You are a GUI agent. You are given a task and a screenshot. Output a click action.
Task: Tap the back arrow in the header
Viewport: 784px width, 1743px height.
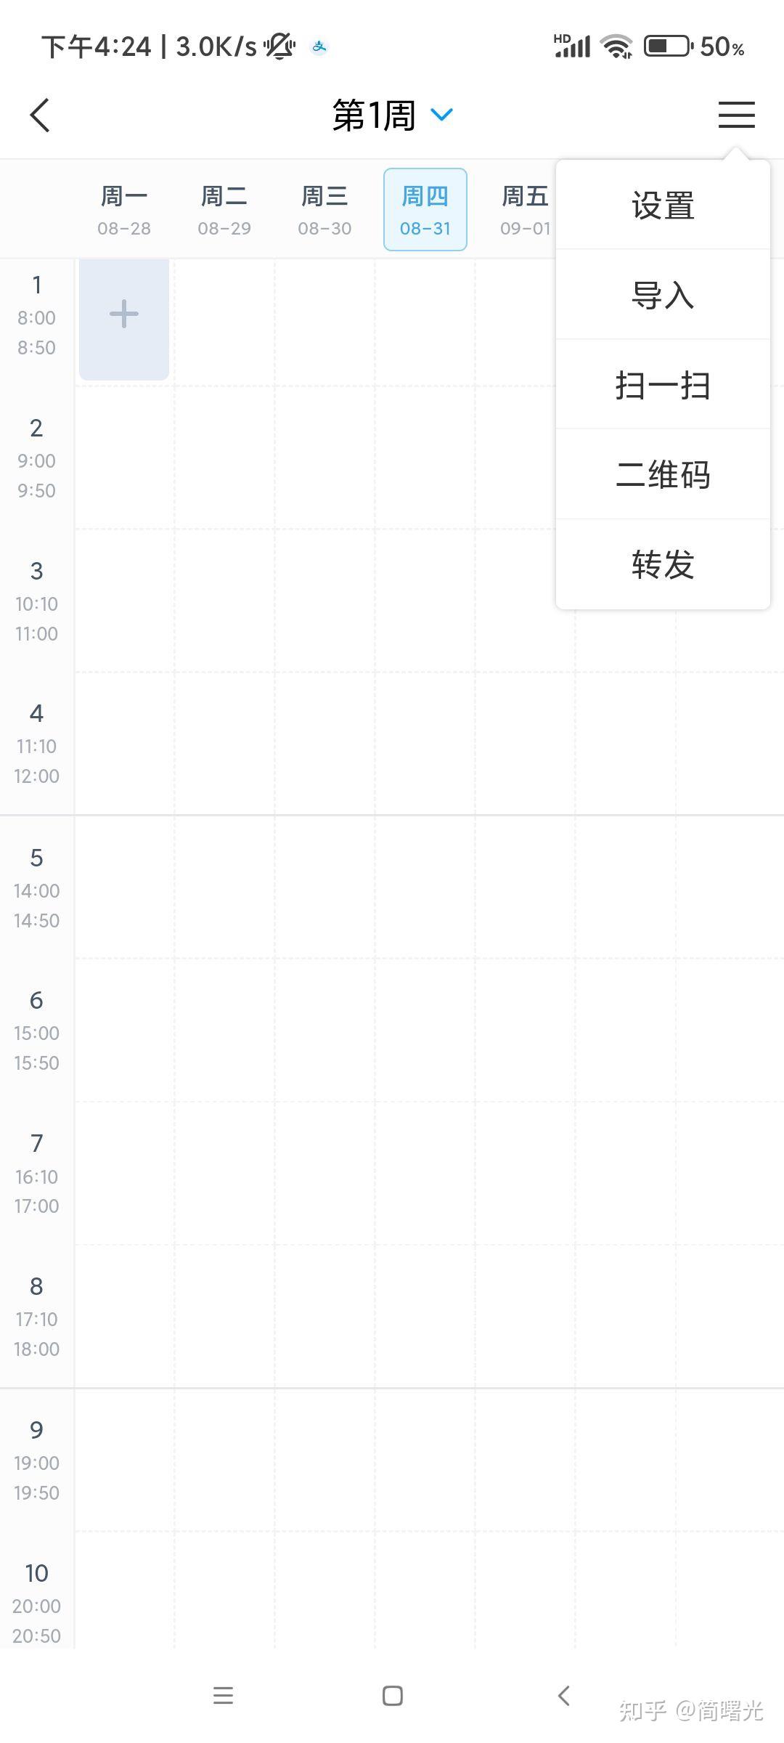[41, 115]
